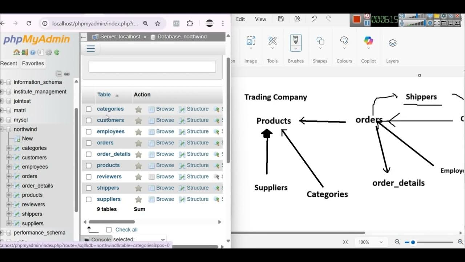Click the table filter input field
The width and height of the screenshot is (465, 262).
coord(152,67)
